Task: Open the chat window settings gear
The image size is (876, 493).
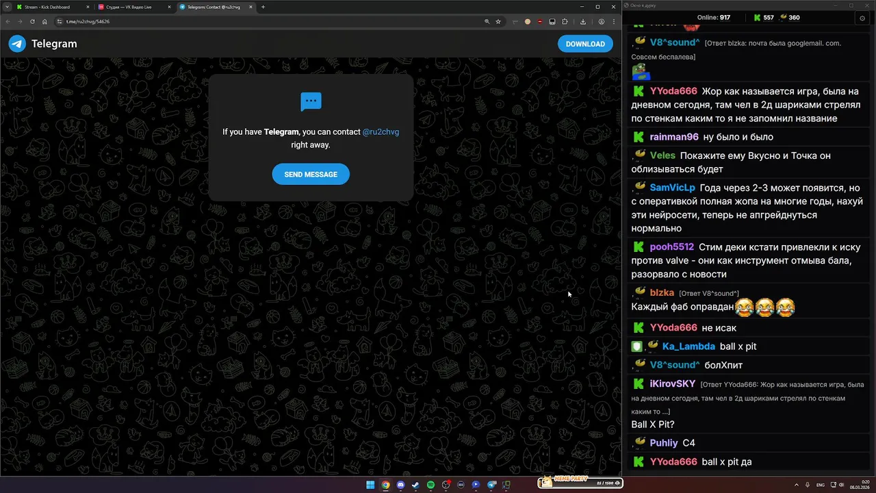Action: [x=862, y=18]
